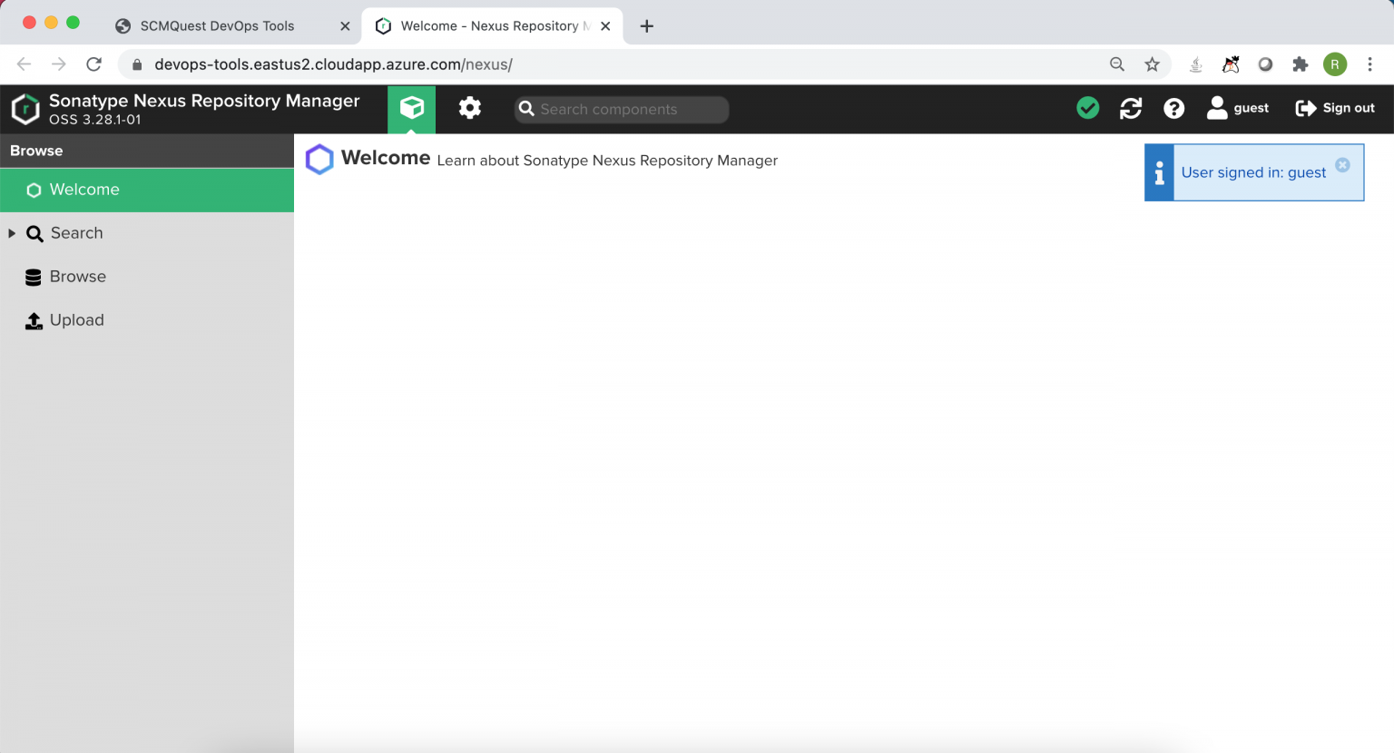
Task: Open the Help question mark icon
Action: [1173, 108]
